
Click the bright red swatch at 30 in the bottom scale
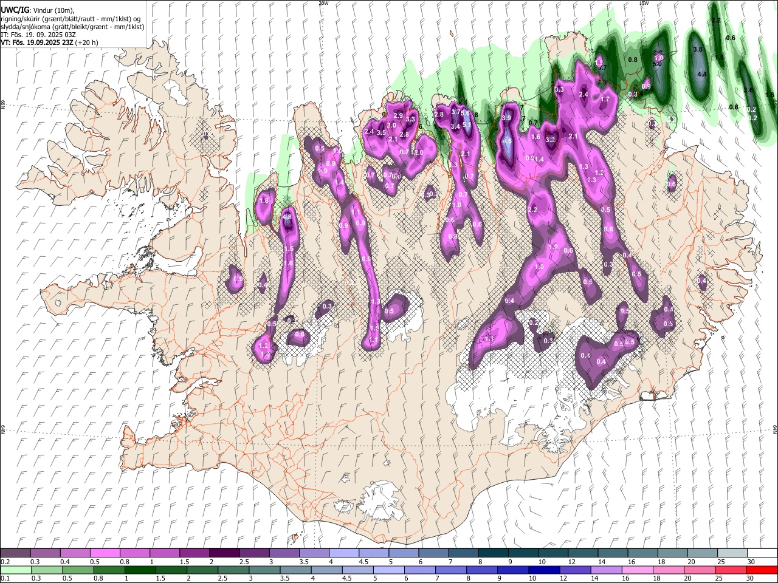762,570
